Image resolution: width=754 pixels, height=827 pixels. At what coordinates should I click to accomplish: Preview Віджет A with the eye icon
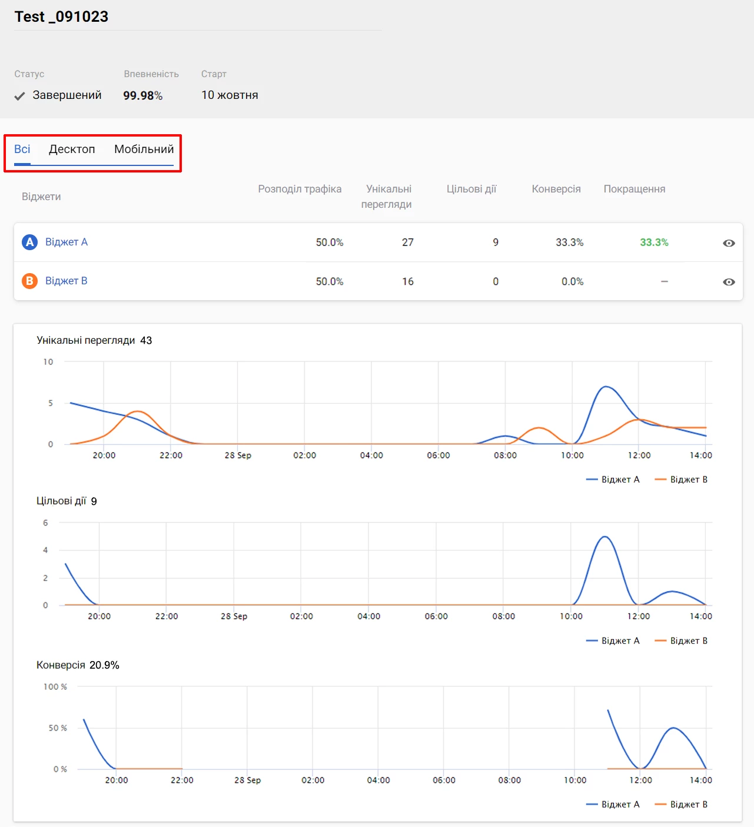(x=729, y=243)
